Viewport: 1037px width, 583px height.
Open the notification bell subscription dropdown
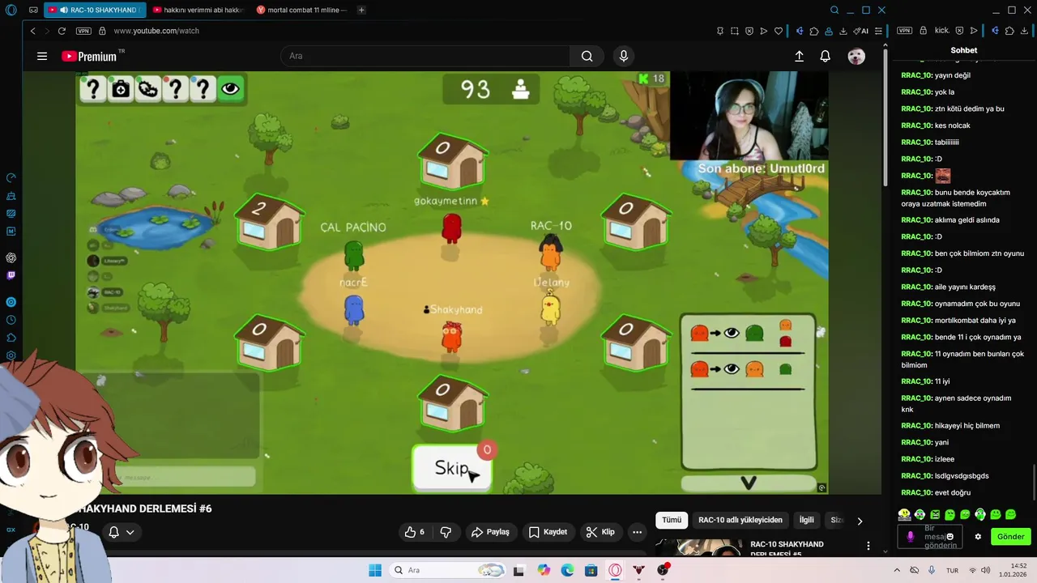click(x=121, y=532)
